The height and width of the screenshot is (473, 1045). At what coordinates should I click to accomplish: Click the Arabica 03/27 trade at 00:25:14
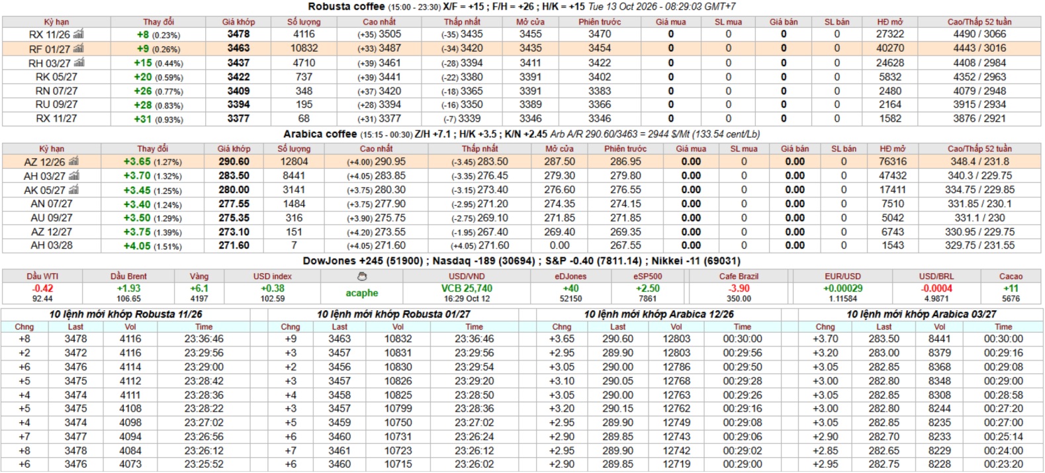point(1003,437)
